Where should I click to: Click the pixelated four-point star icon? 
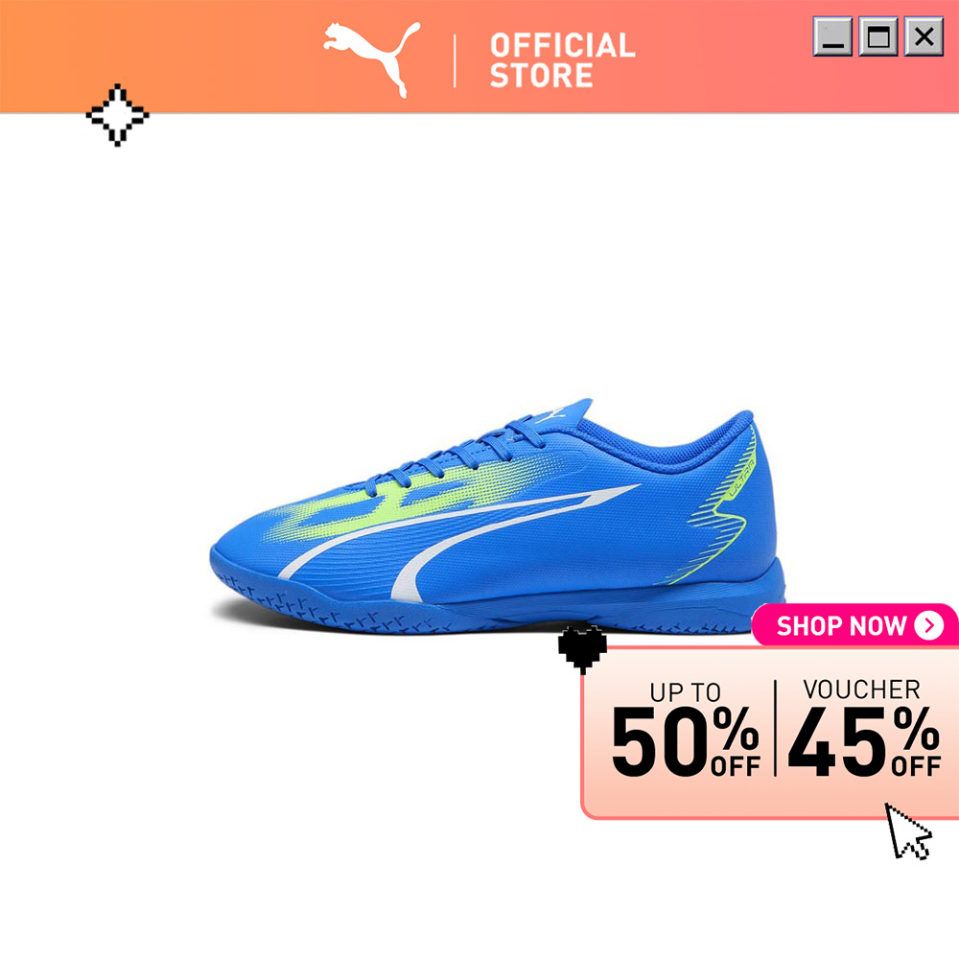(117, 115)
